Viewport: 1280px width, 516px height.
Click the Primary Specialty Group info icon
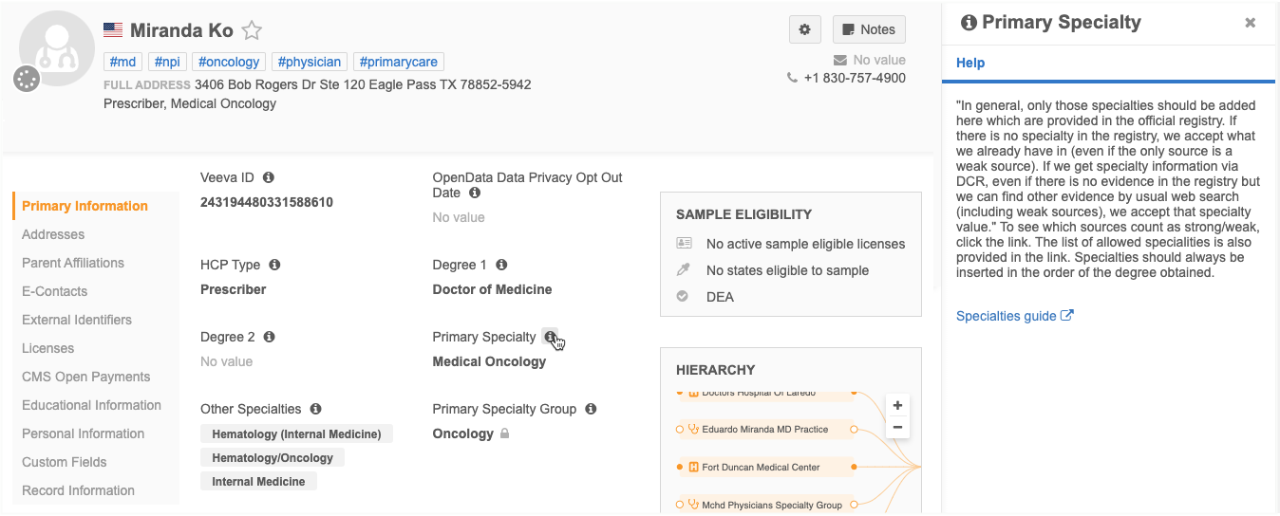[x=591, y=409]
